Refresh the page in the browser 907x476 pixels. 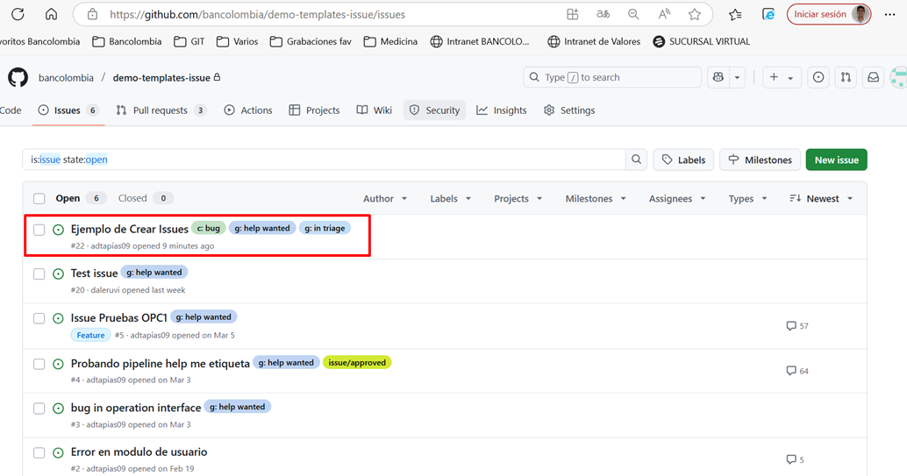18,14
